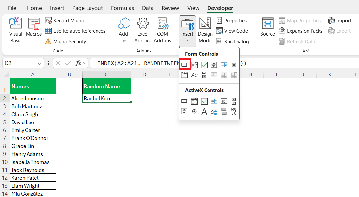
Task: Open the Review tab
Action: pos(170,8)
